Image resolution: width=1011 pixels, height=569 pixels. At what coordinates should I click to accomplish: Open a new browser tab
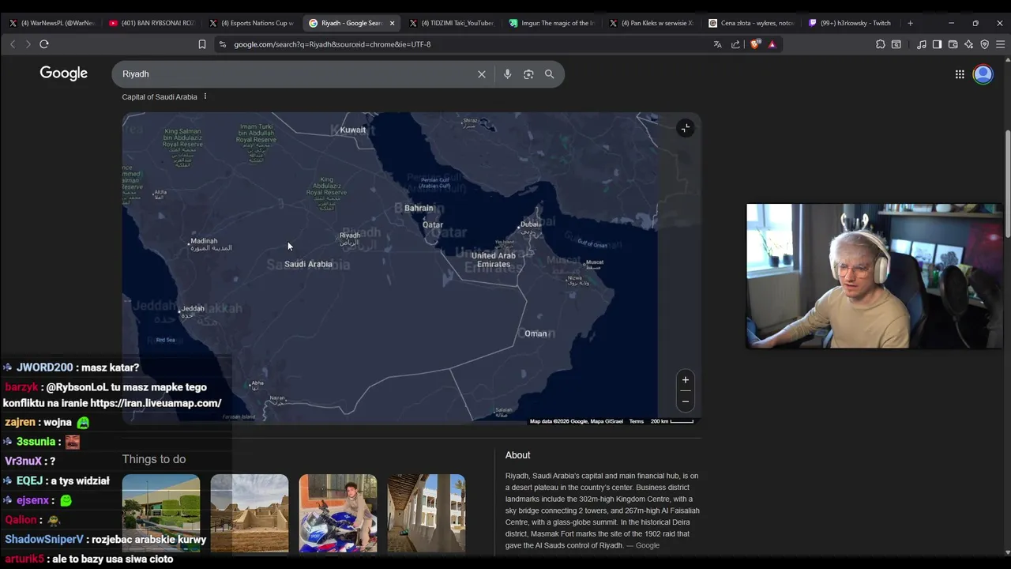pos(910,23)
